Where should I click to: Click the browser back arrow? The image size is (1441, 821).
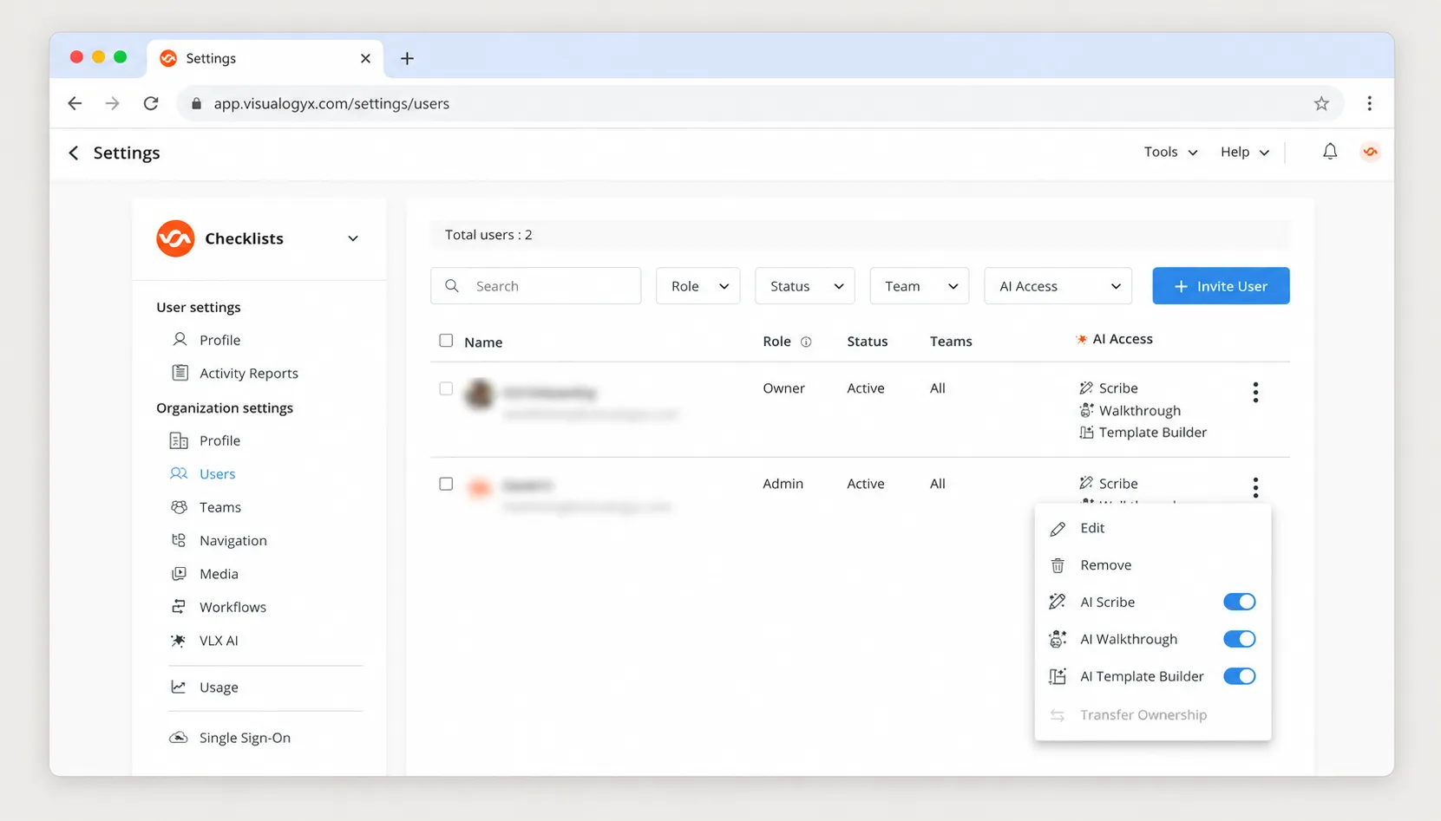(x=75, y=103)
